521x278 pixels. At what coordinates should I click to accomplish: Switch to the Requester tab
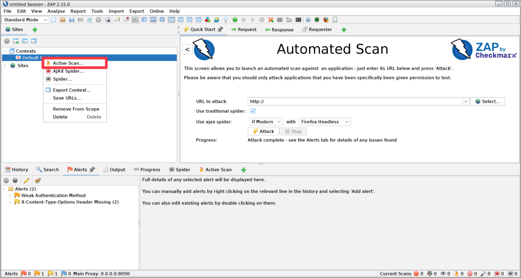pos(317,29)
